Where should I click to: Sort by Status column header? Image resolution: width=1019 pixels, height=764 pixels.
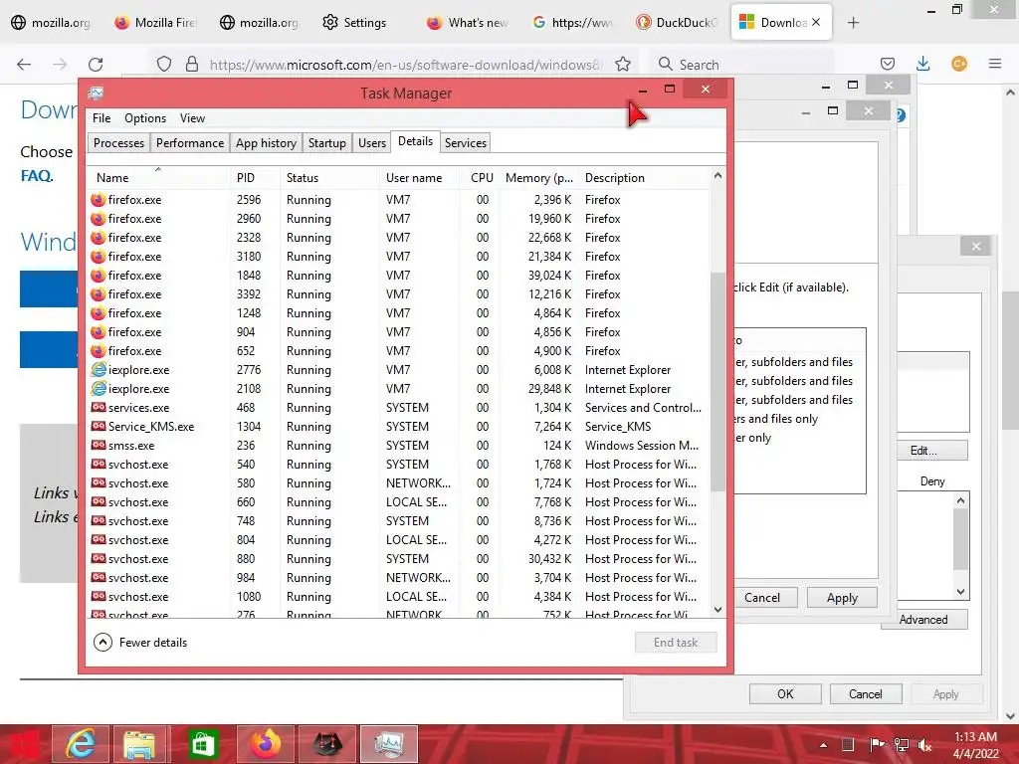(329, 177)
